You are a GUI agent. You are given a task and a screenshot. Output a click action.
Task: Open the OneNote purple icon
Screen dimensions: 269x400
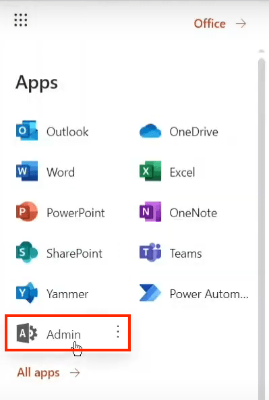pos(150,212)
